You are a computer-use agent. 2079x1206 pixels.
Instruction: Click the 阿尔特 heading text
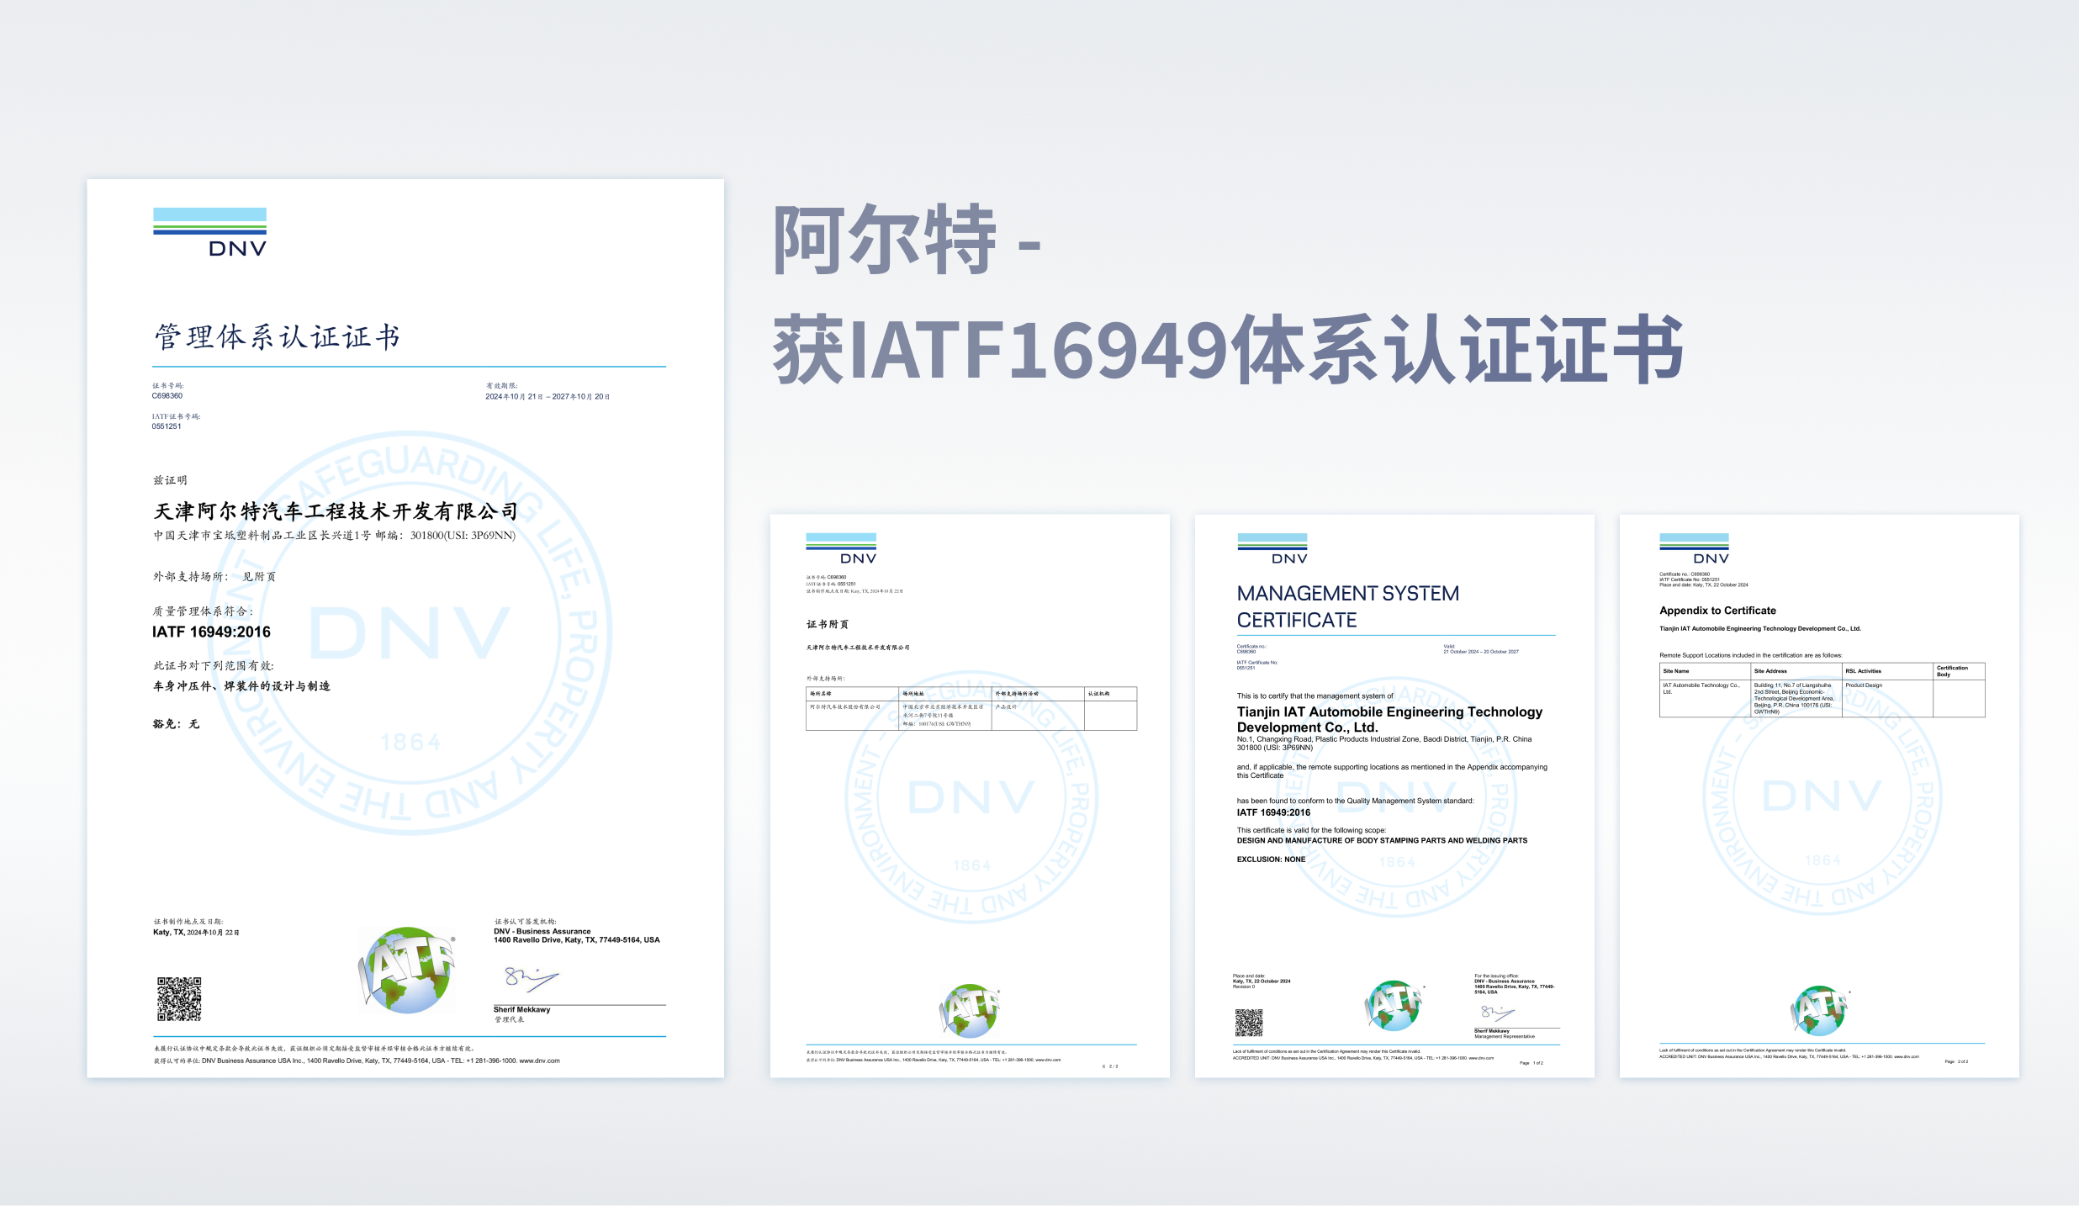click(884, 241)
